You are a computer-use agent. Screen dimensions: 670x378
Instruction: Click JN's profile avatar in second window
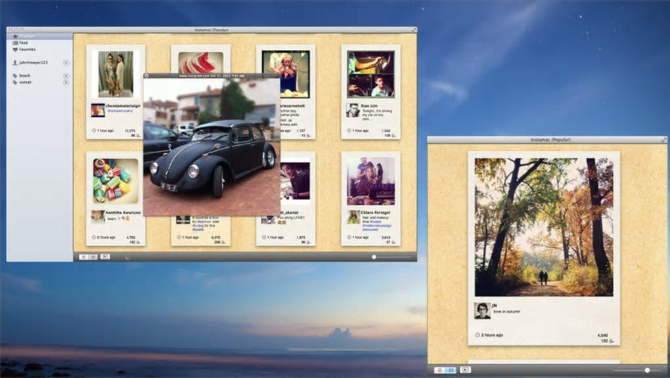(482, 310)
